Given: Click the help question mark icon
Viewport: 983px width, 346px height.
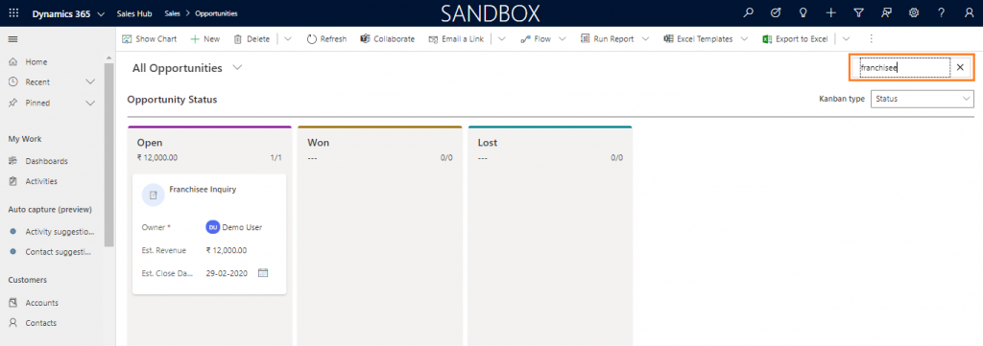Looking at the screenshot, I should (x=942, y=13).
